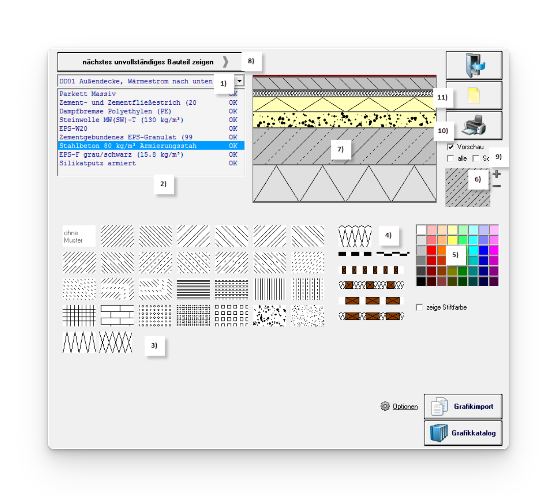Choose the 'ohne Muster' pattern tile
The height and width of the screenshot is (497, 557).
[x=79, y=236]
